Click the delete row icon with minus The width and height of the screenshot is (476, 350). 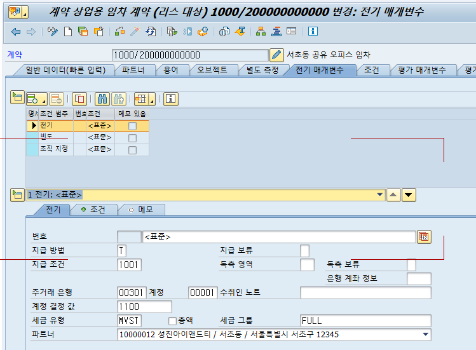coord(57,99)
